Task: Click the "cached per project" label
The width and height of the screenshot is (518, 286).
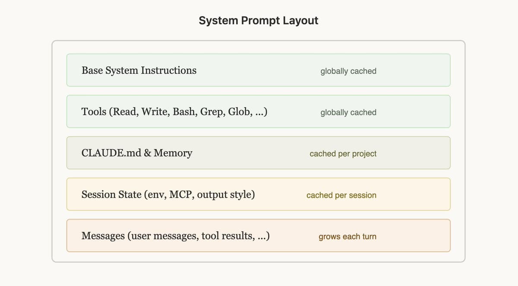Action: [x=343, y=154]
